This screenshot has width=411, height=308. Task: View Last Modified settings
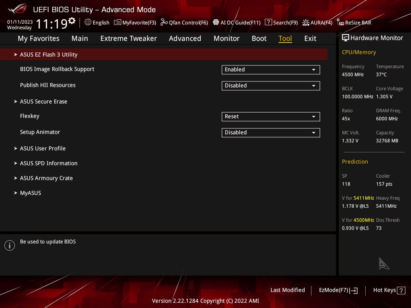287,290
